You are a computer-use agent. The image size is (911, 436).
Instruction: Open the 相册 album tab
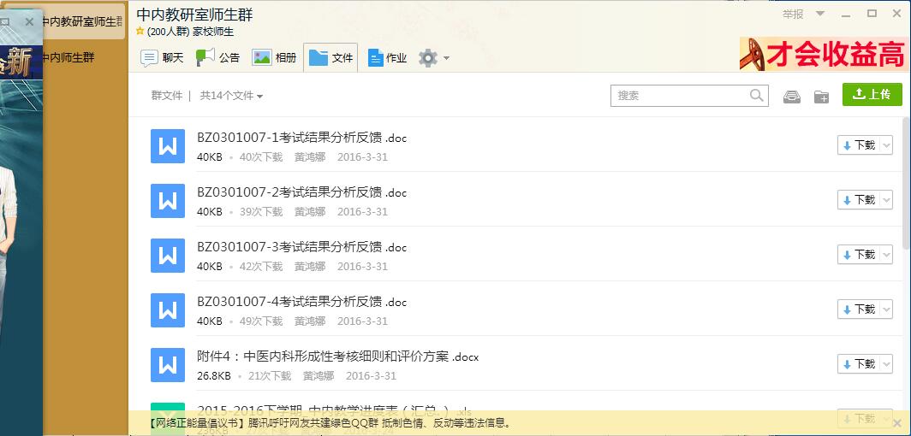pyautogui.click(x=275, y=58)
